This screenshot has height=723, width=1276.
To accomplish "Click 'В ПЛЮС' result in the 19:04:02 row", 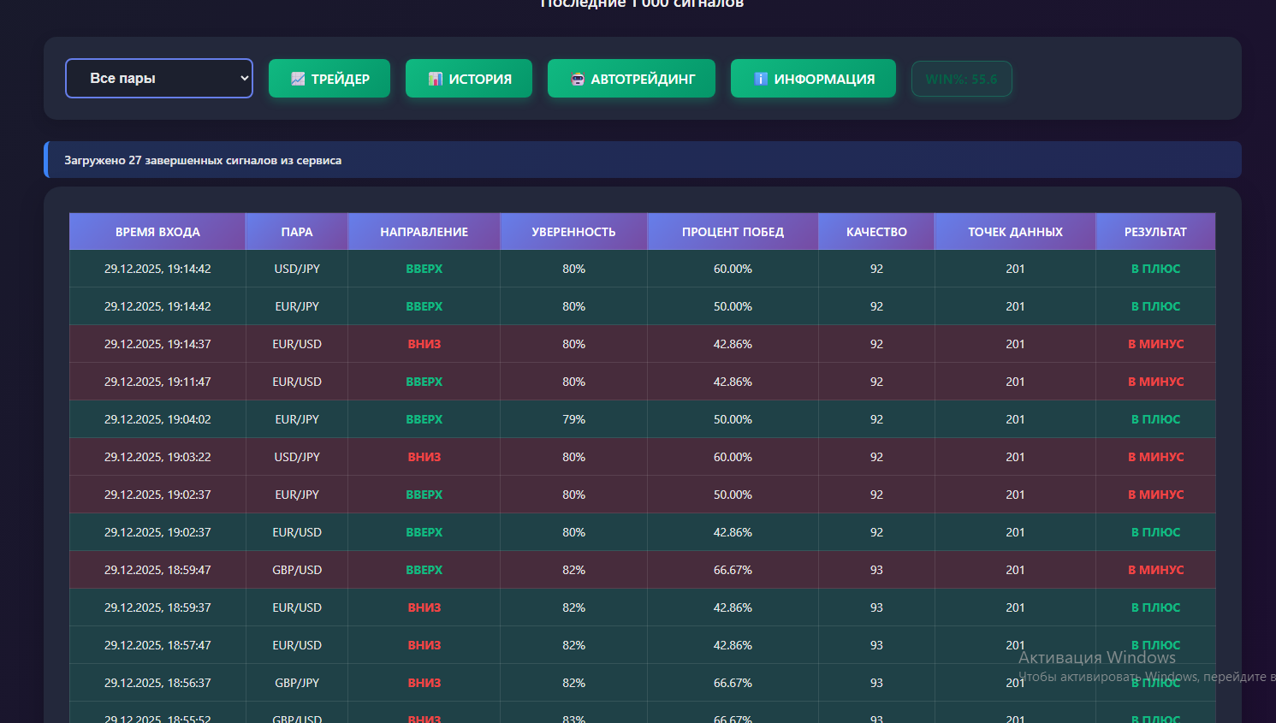I will (1155, 419).
